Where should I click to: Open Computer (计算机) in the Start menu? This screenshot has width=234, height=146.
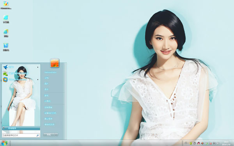(48, 101)
